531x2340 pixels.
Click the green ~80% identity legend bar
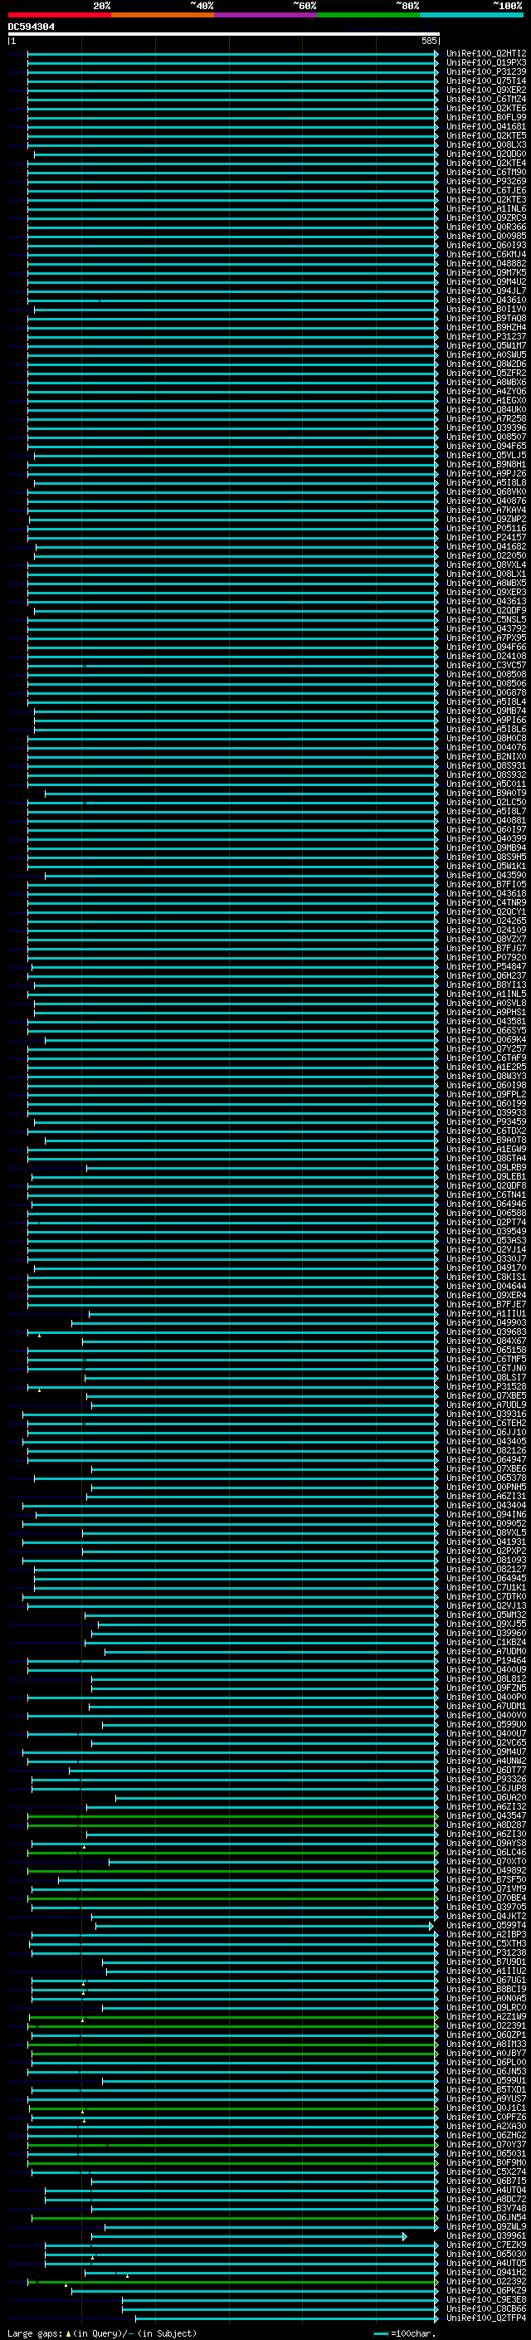pyautogui.click(x=368, y=15)
